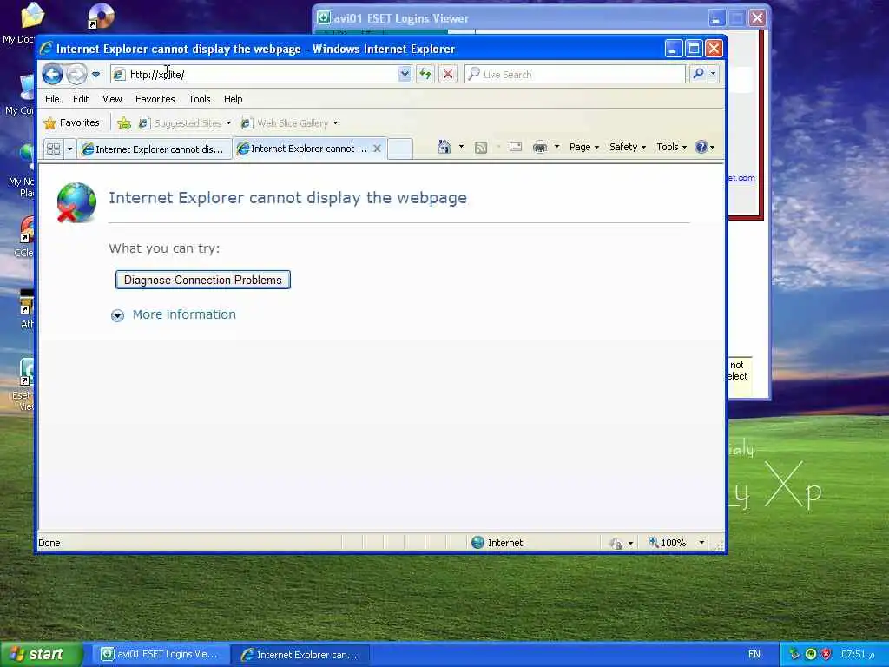
Task: Click the red shield tray icon
Action: tap(826, 654)
